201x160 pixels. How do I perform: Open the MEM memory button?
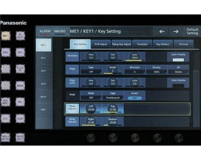(20, 86)
